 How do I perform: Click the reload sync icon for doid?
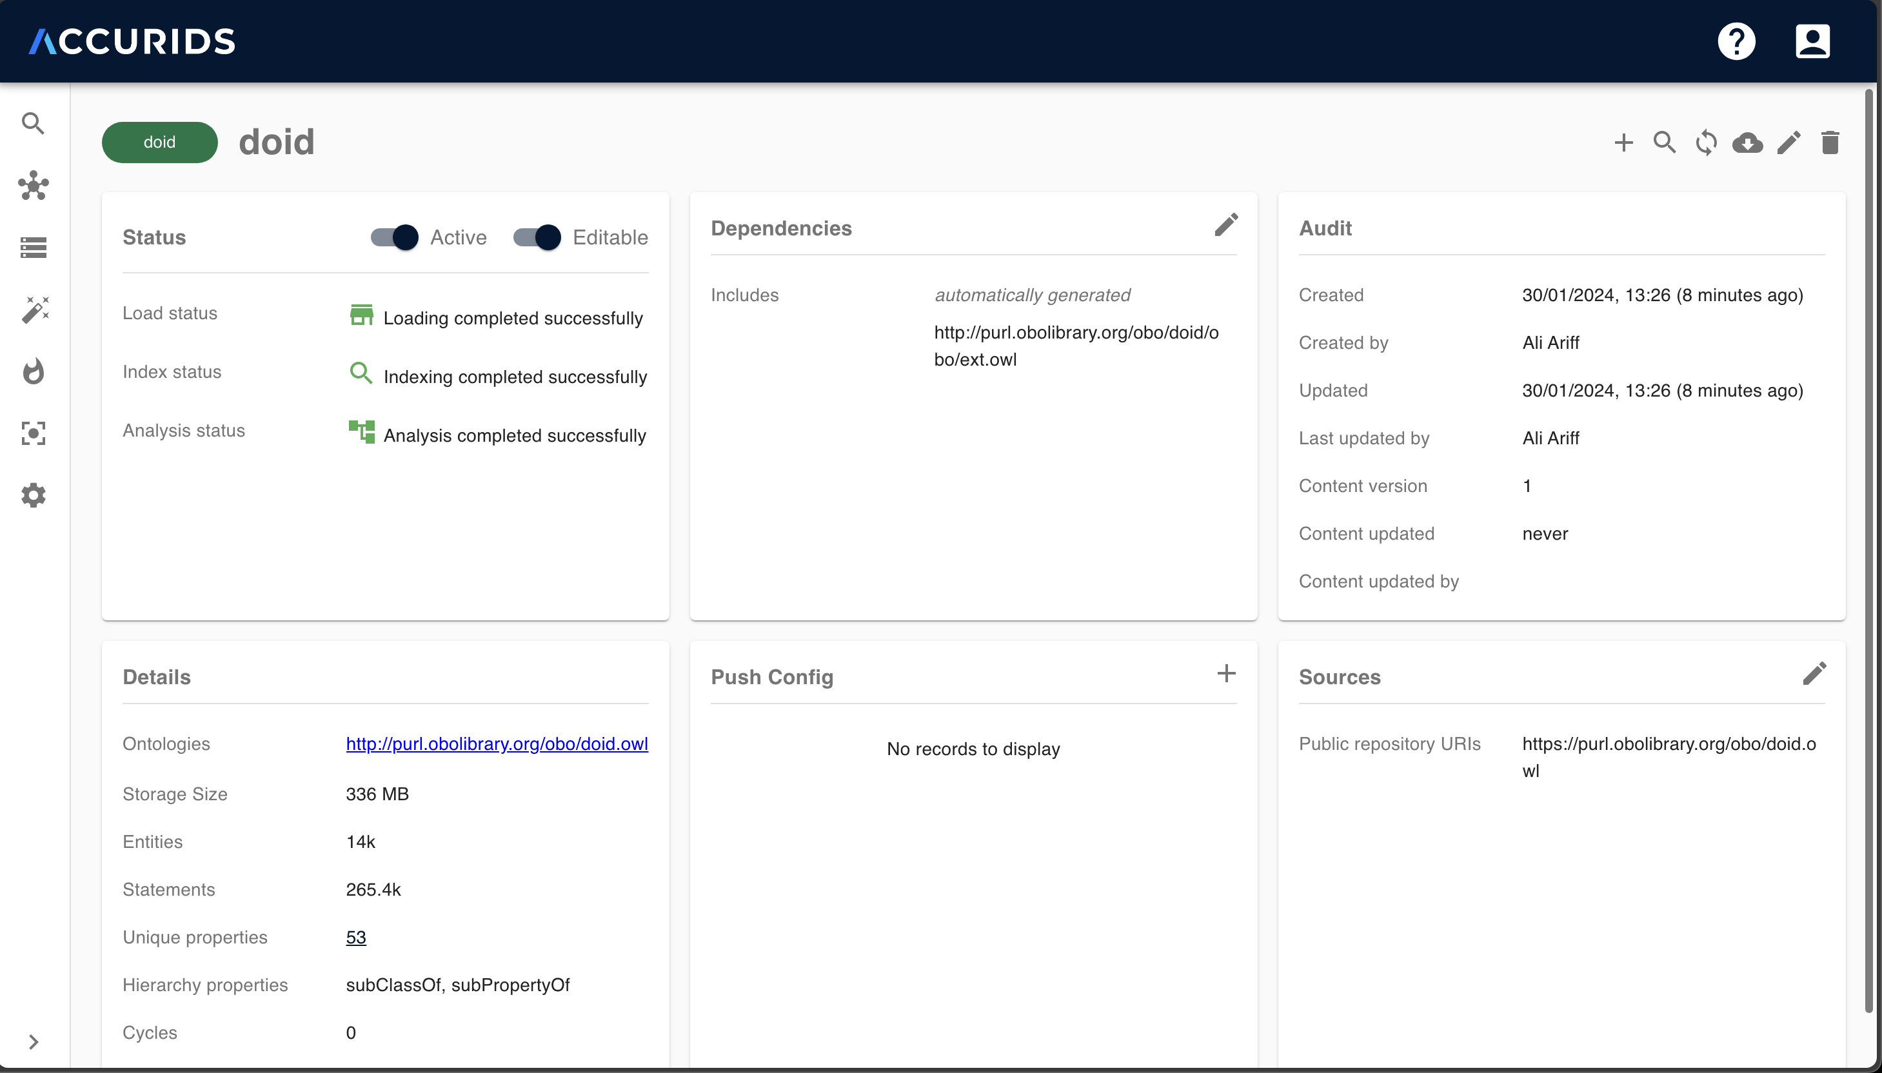click(x=1706, y=143)
